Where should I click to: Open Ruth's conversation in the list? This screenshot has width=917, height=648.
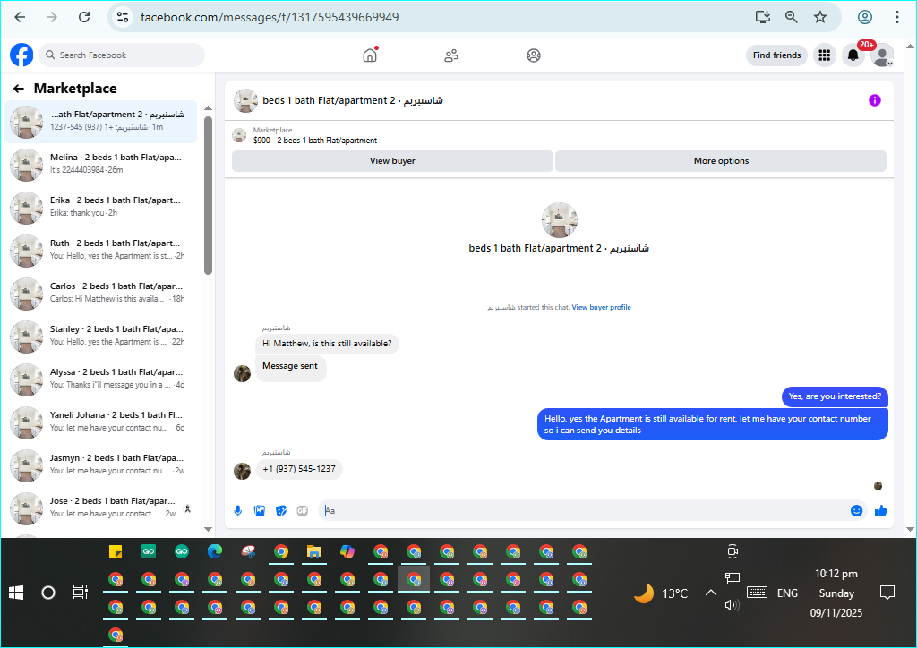click(102, 250)
